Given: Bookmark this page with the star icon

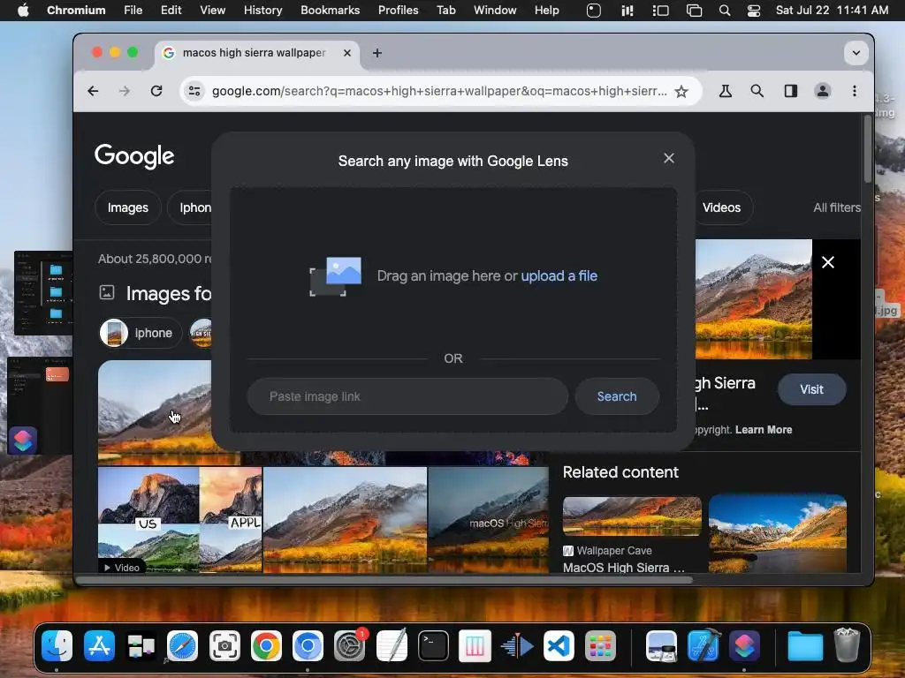Looking at the screenshot, I should [681, 91].
